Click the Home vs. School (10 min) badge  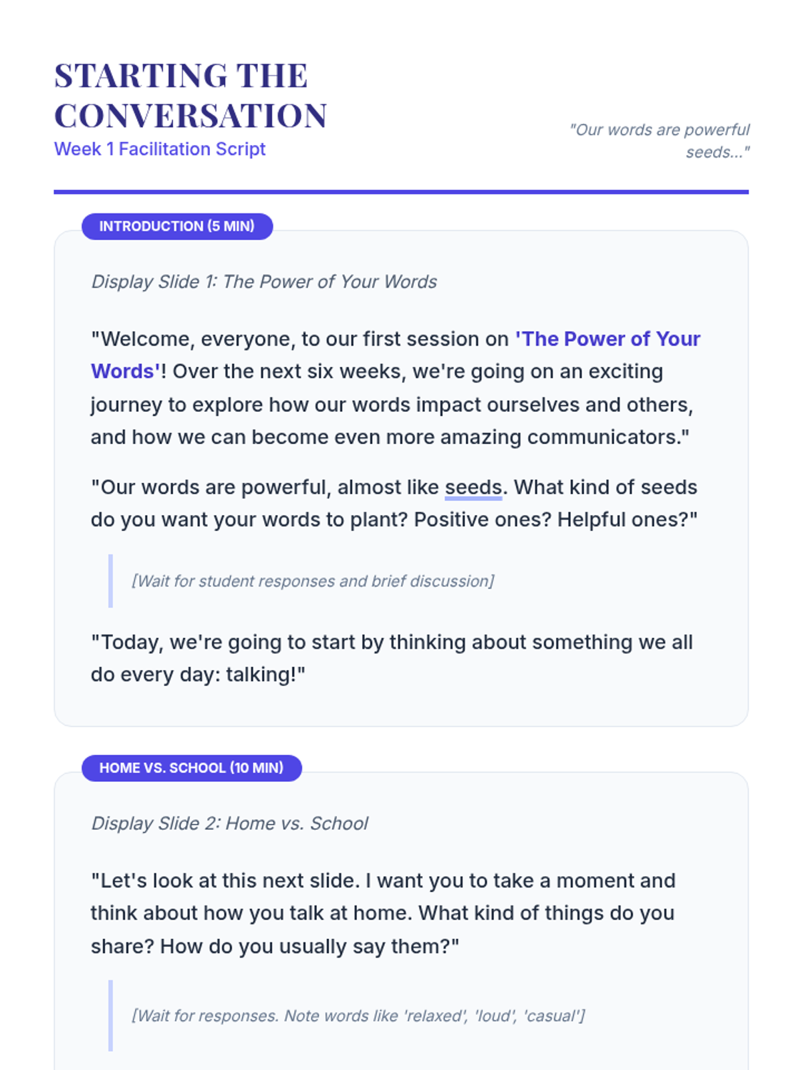[192, 768]
